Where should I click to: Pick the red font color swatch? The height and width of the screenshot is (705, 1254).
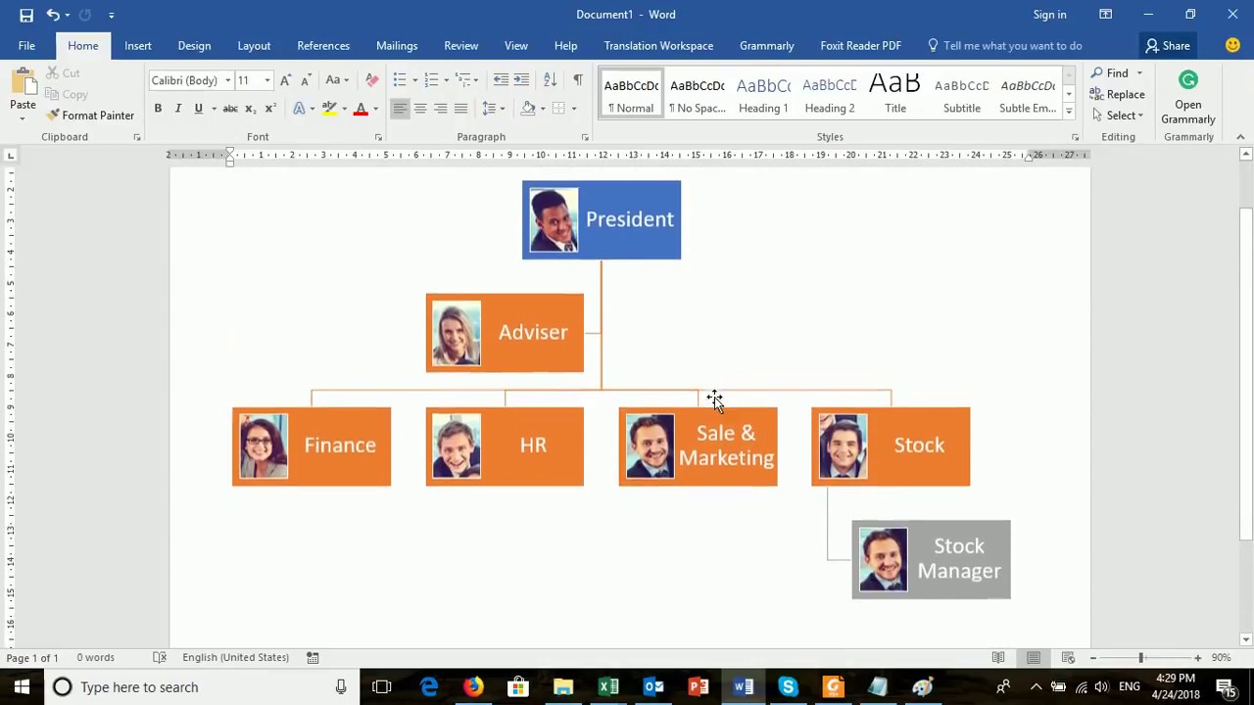tap(361, 109)
